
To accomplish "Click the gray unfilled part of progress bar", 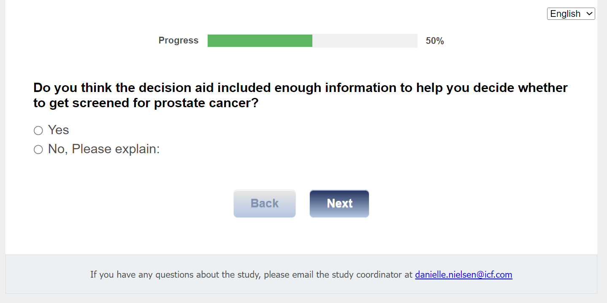I will pos(365,41).
